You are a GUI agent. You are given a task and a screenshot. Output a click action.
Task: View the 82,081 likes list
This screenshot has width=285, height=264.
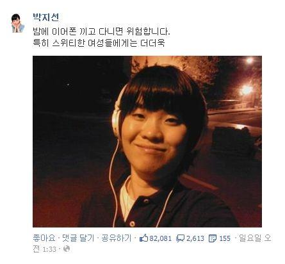click(160, 238)
